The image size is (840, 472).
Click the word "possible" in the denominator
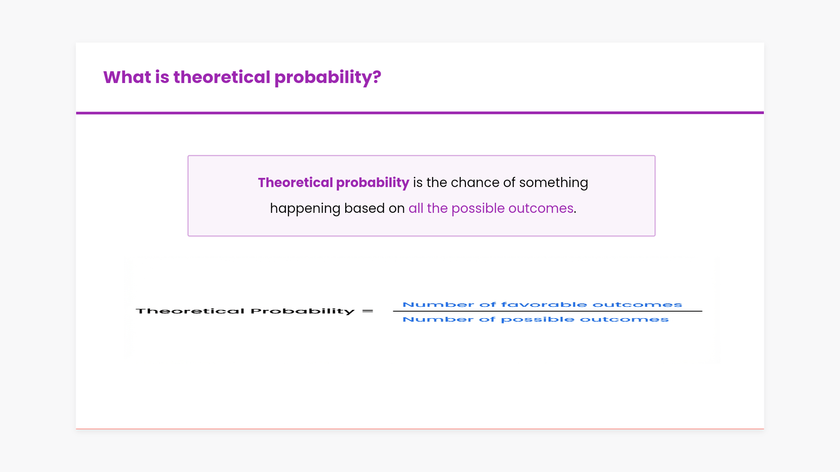[x=537, y=319]
